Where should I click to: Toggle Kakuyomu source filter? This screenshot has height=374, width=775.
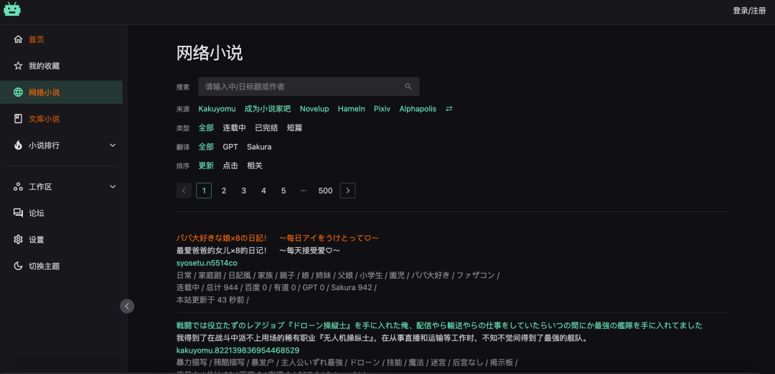pyautogui.click(x=217, y=109)
